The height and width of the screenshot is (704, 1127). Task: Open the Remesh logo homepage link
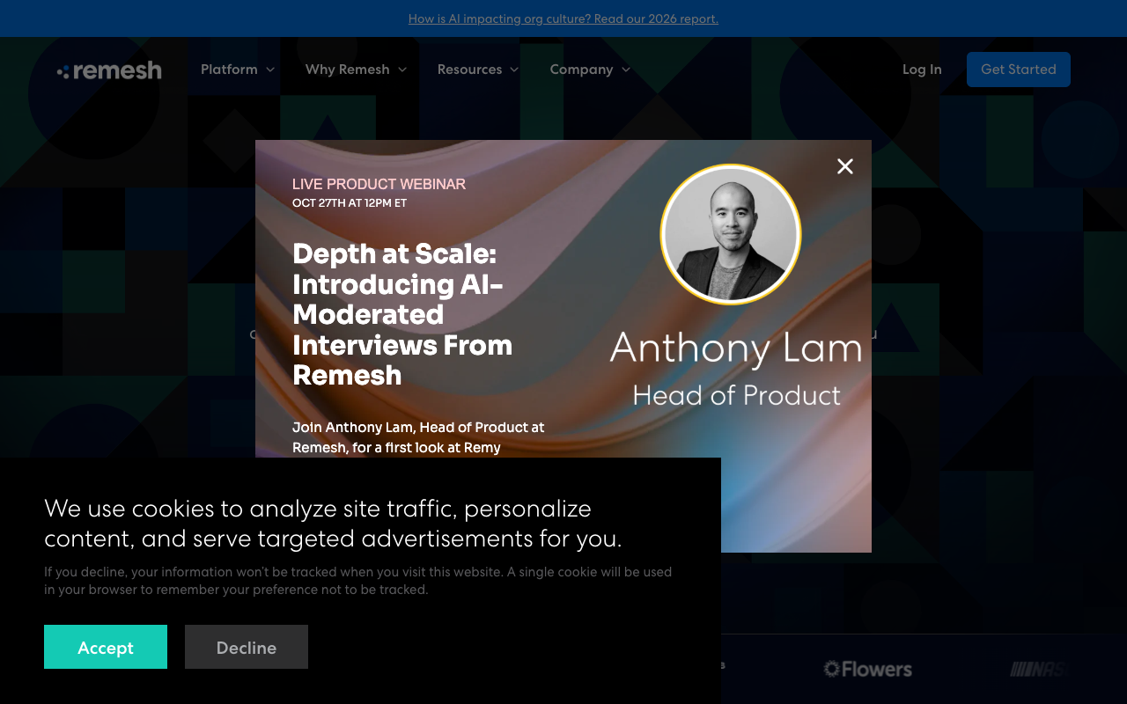[x=109, y=70]
